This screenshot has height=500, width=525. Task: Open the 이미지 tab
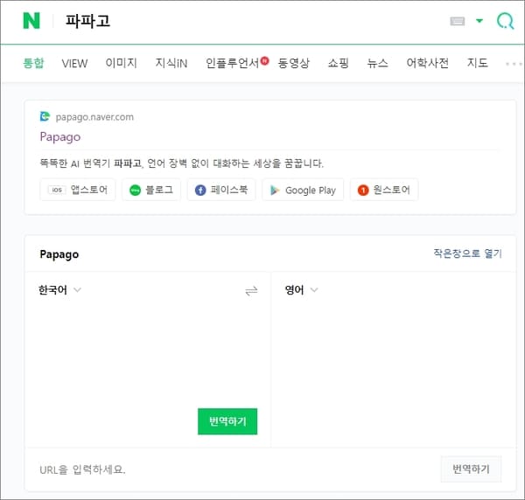(122, 63)
